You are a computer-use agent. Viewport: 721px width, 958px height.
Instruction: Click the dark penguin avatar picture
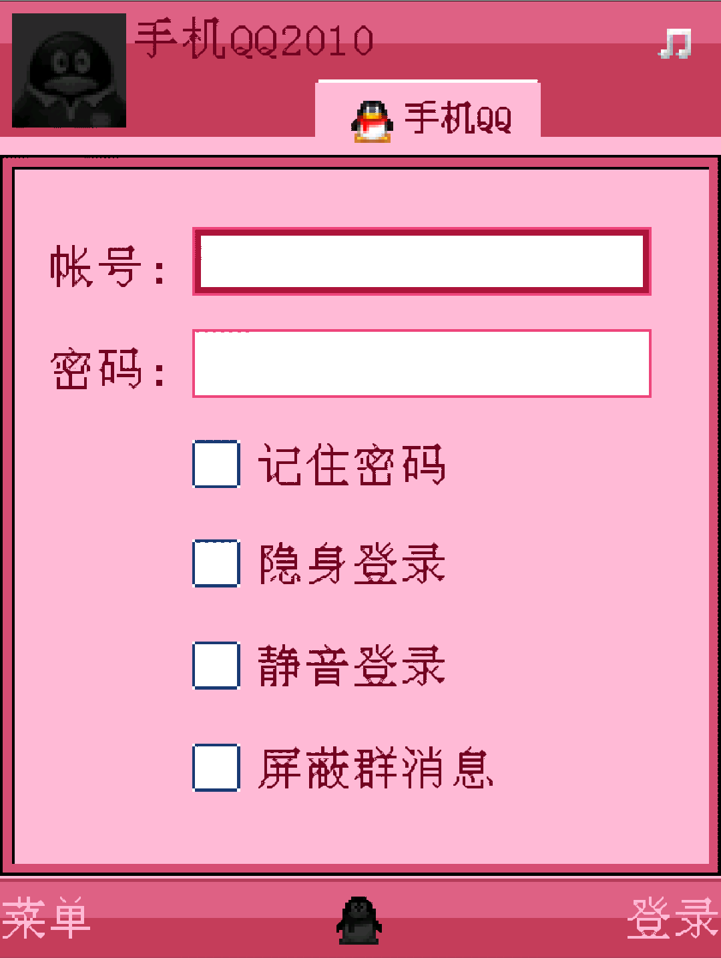69,70
